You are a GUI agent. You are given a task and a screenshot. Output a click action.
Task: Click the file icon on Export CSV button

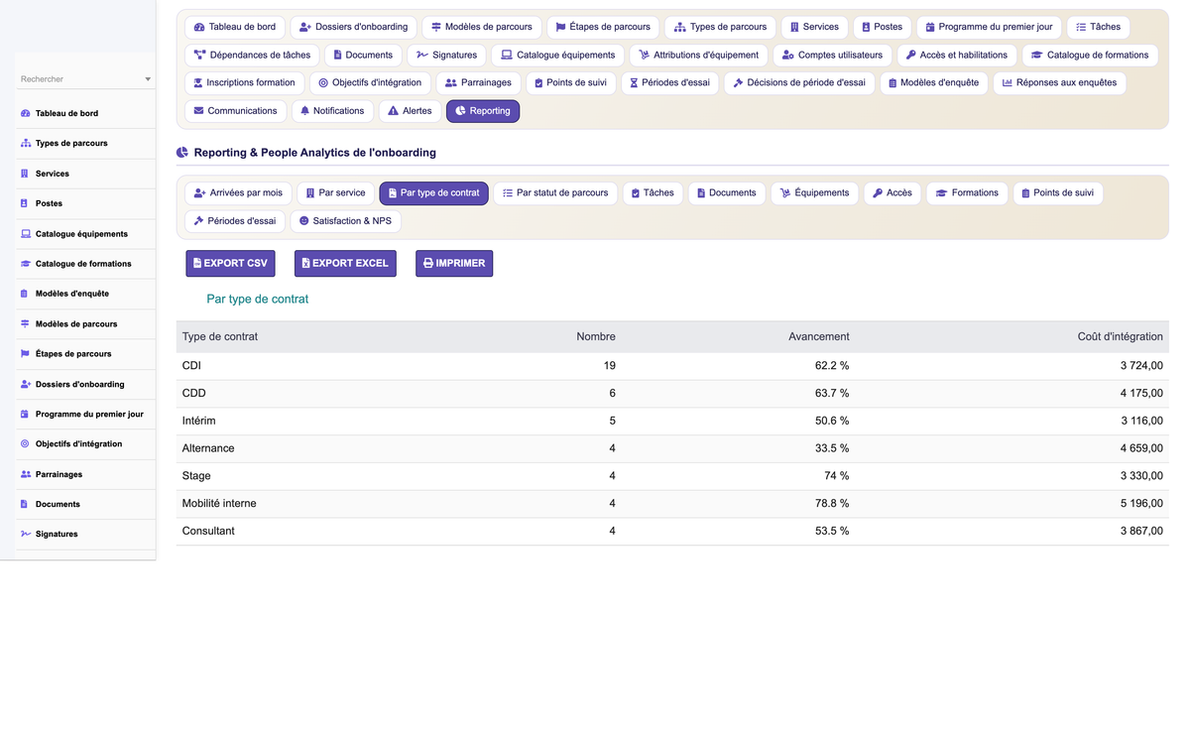click(x=197, y=263)
